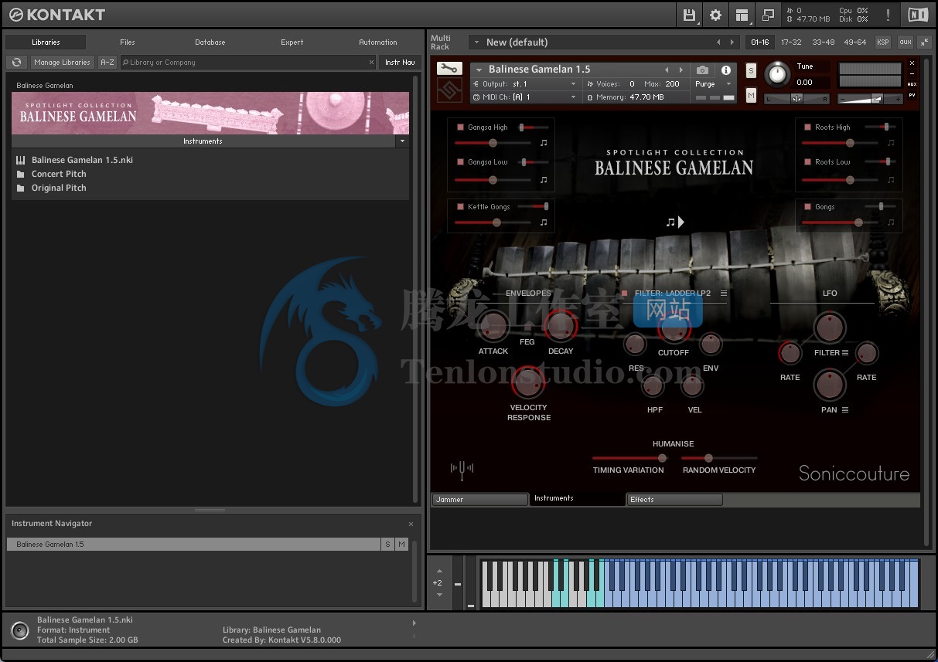
Task: Solo the instrument with S button
Action: click(x=751, y=70)
